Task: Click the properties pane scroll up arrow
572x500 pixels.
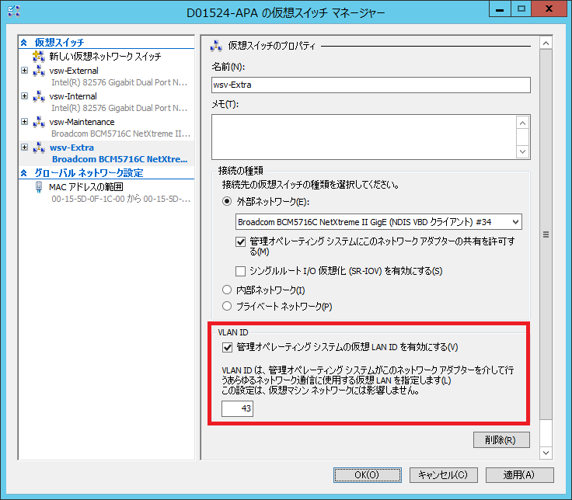Action: pos(546,43)
